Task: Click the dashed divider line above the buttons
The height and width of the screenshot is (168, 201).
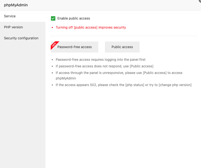Action: [x=124, y=36]
